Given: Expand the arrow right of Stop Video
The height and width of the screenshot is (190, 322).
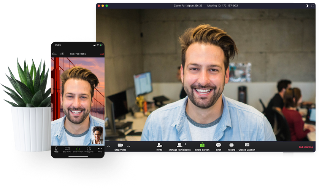Looking at the screenshot, I should [x=128, y=146].
